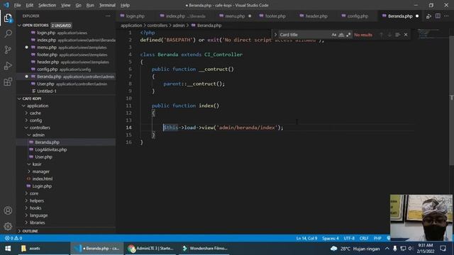This screenshot has width=454, height=255.
Task: Open the Explorer view in activity bar
Action: tap(8, 18)
